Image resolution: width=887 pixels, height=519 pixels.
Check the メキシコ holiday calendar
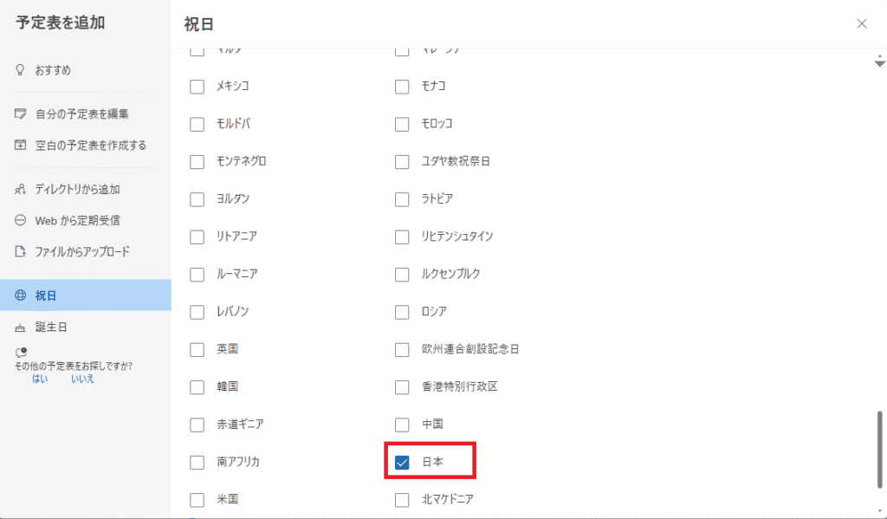pyautogui.click(x=197, y=86)
